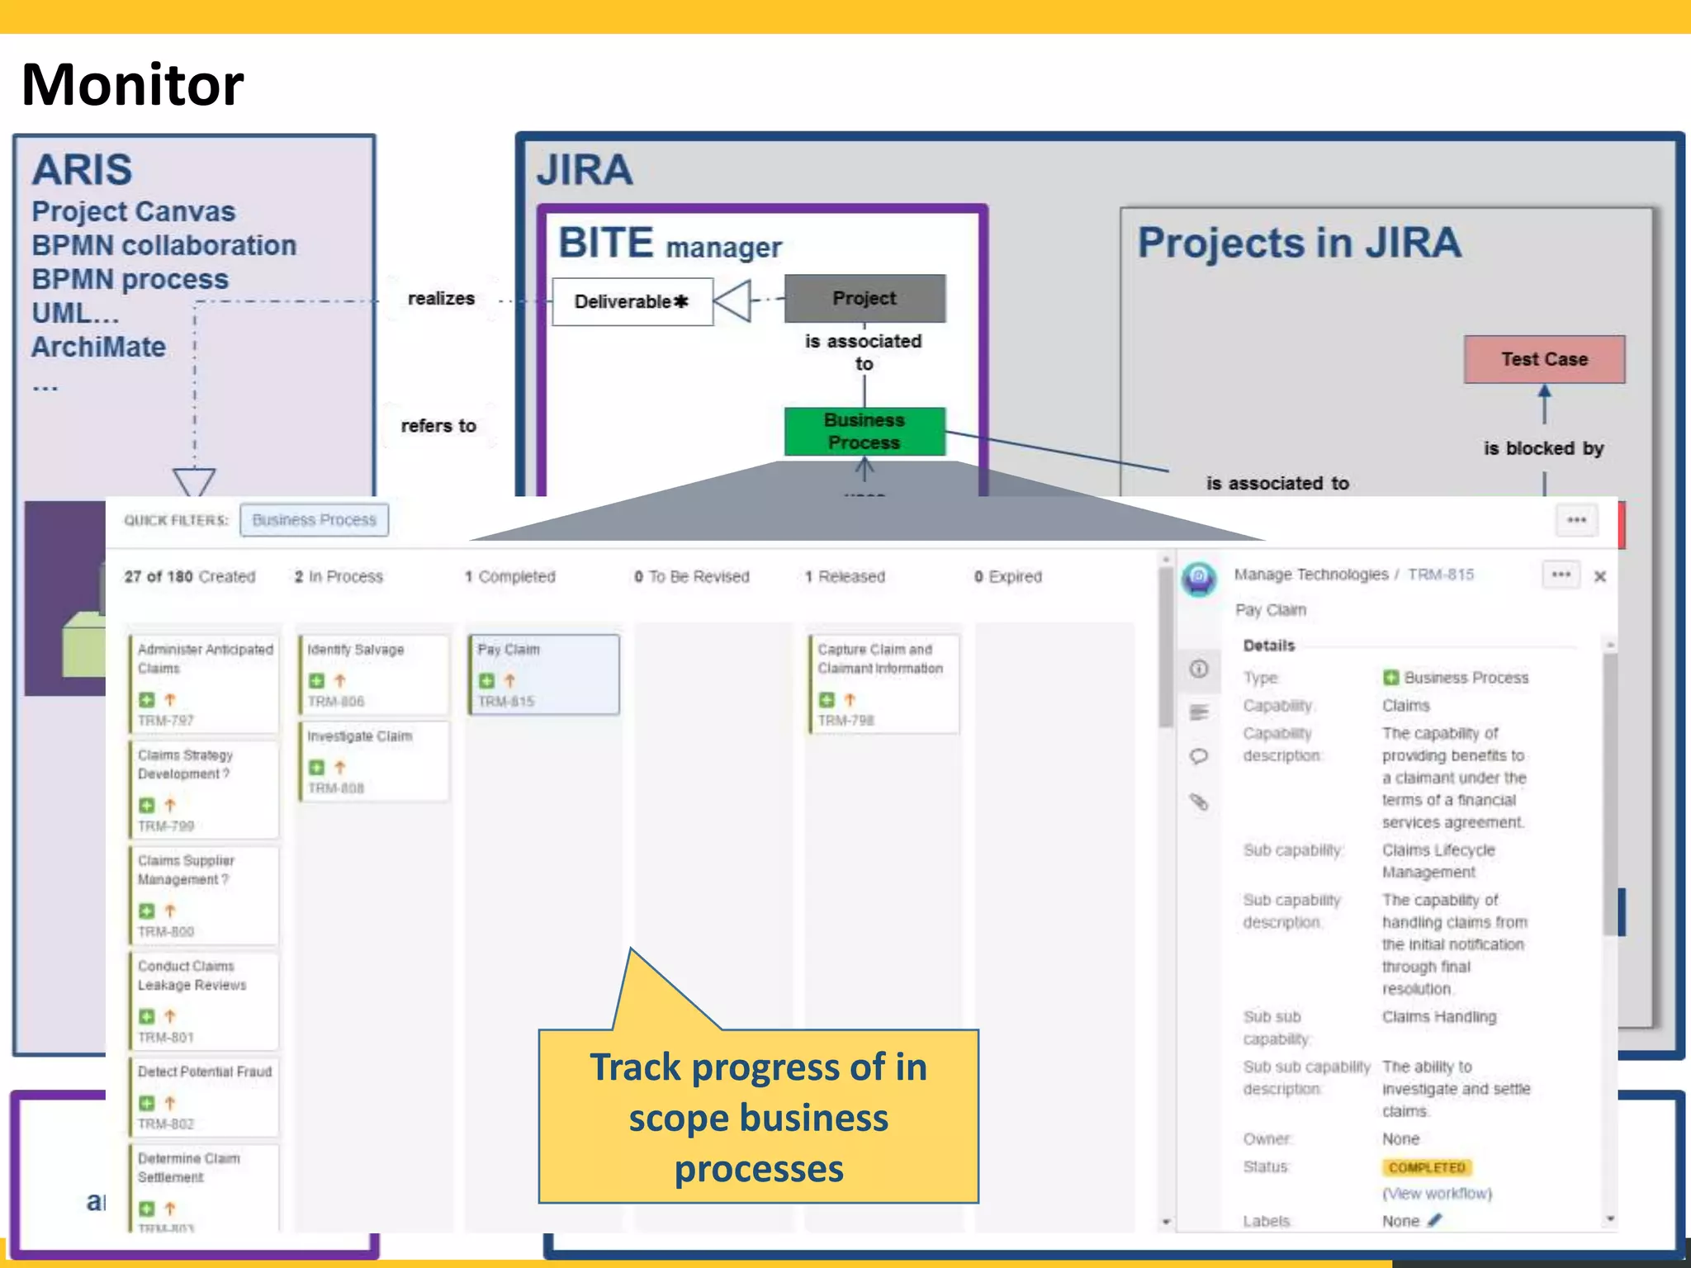
Task: Click Business Process type icon in Details
Action: 1391,678
